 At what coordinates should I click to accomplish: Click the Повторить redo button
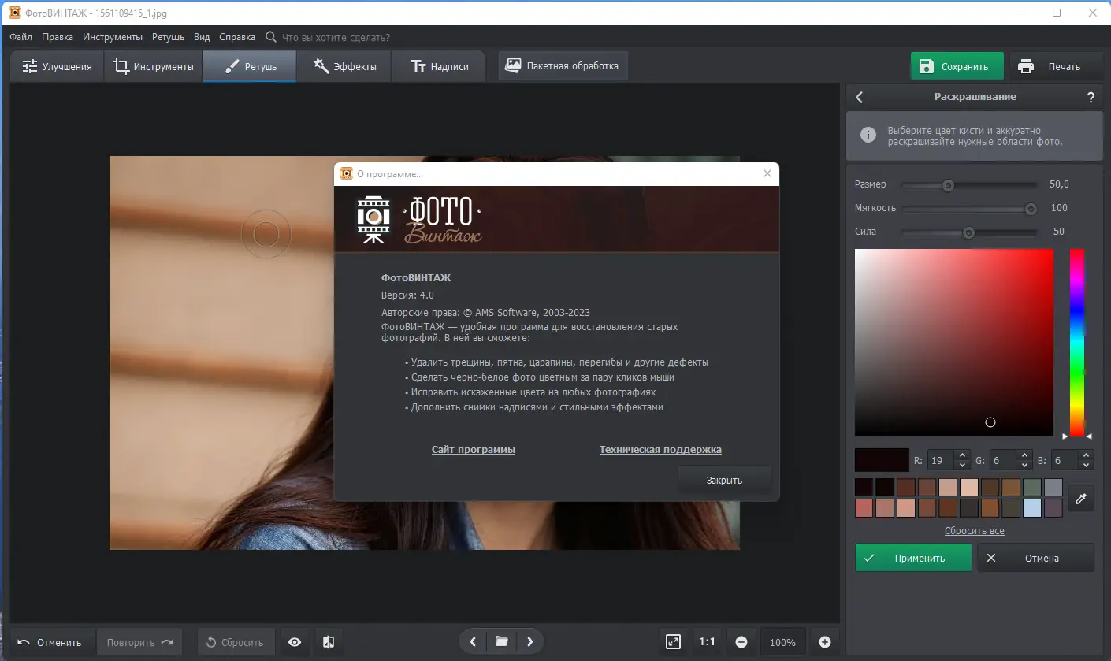(139, 642)
